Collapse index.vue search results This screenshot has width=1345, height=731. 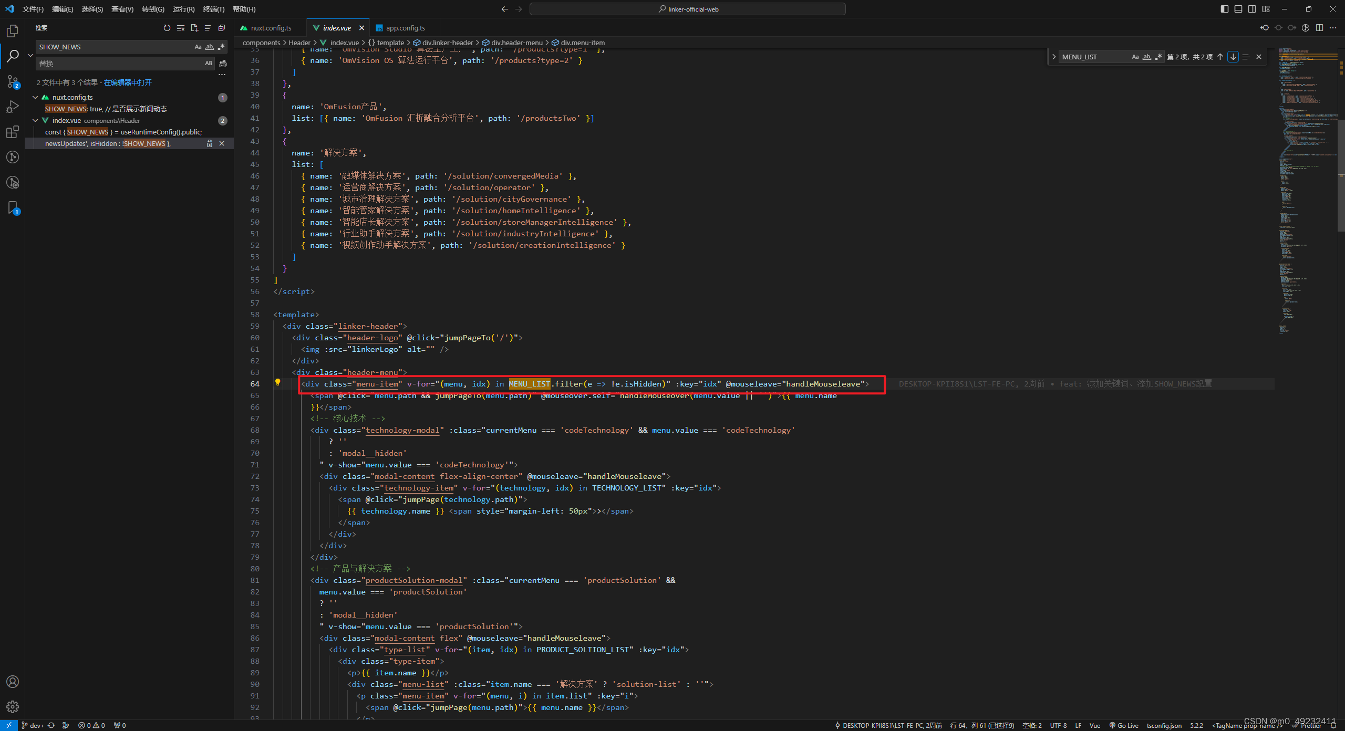[x=35, y=120]
